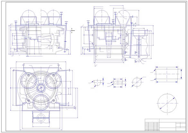The height and width of the screenshot is (133, 188).
Task: Select the small circle detail with diameter leader
Action: (137, 82)
